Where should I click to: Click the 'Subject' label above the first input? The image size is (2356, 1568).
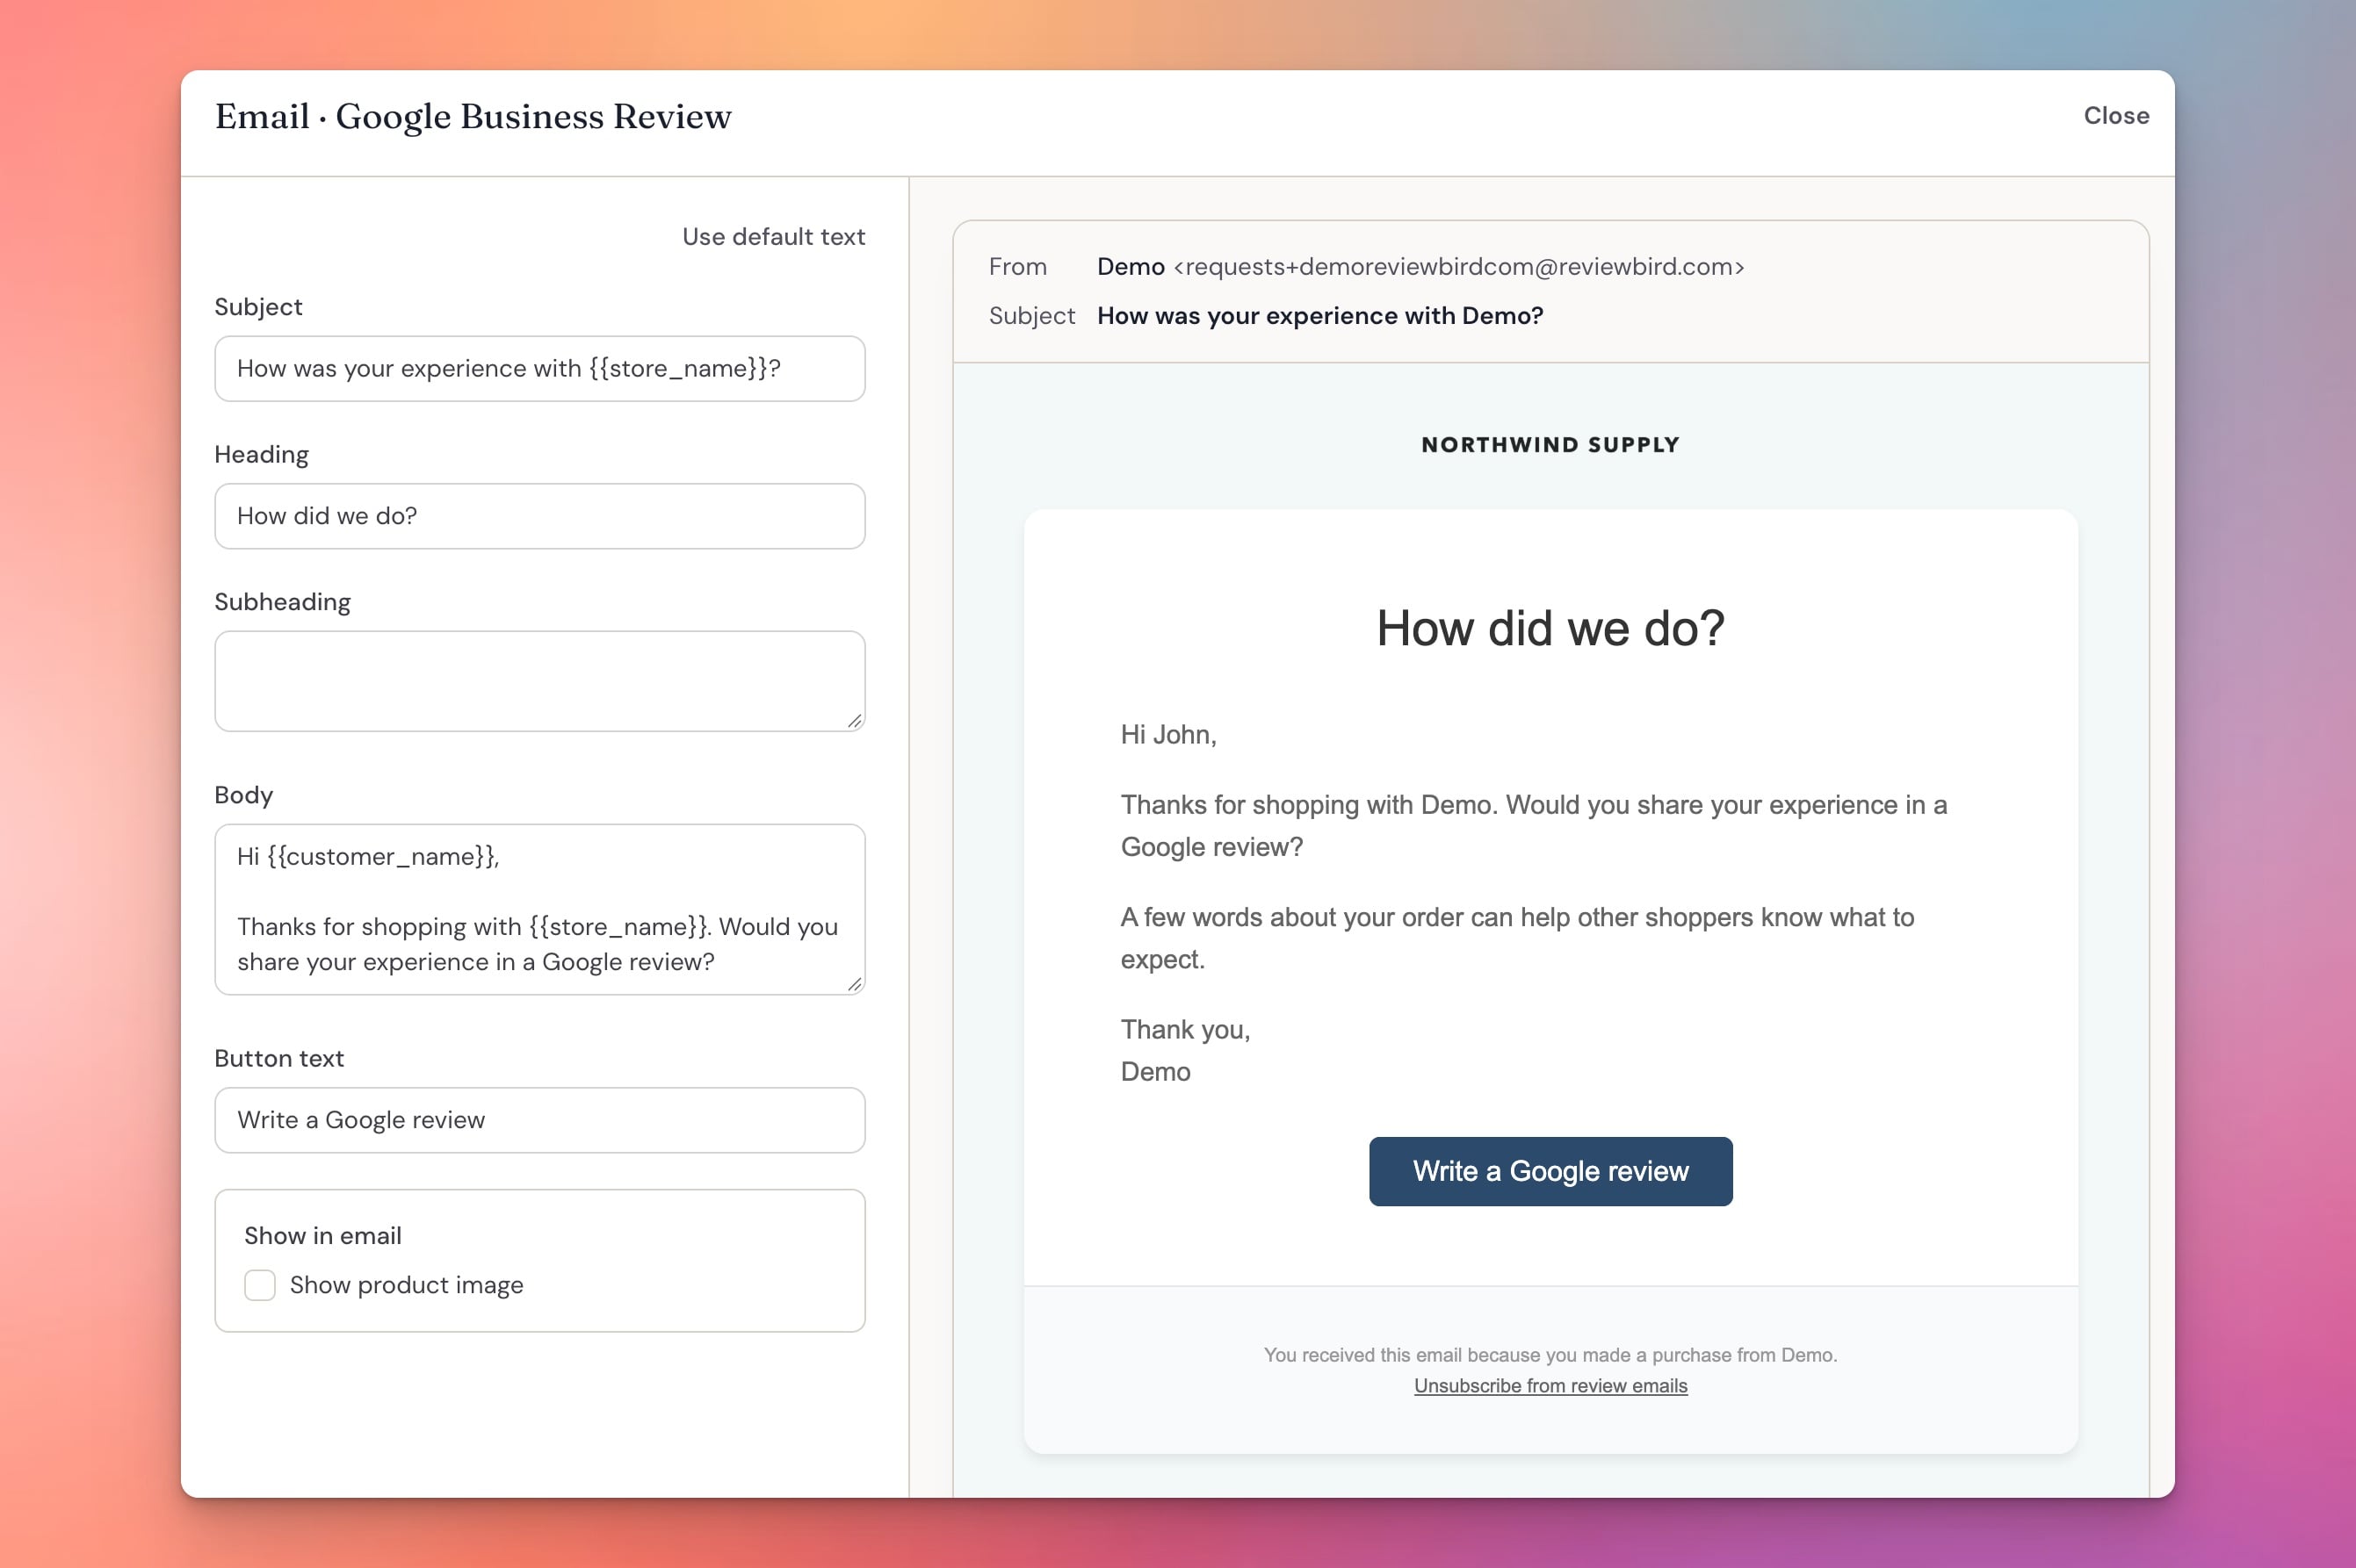pyautogui.click(x=258, y=307)
